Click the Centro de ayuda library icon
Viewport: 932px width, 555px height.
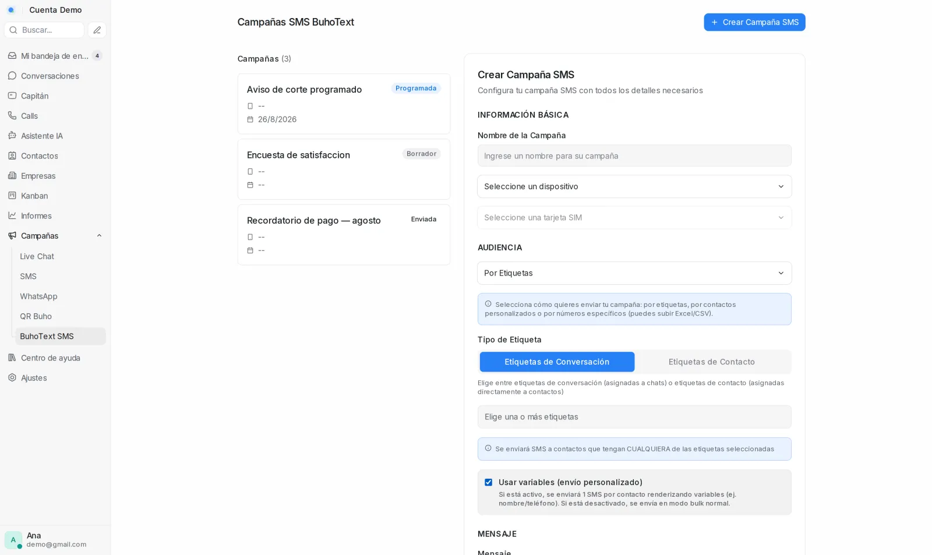(12, 358)
